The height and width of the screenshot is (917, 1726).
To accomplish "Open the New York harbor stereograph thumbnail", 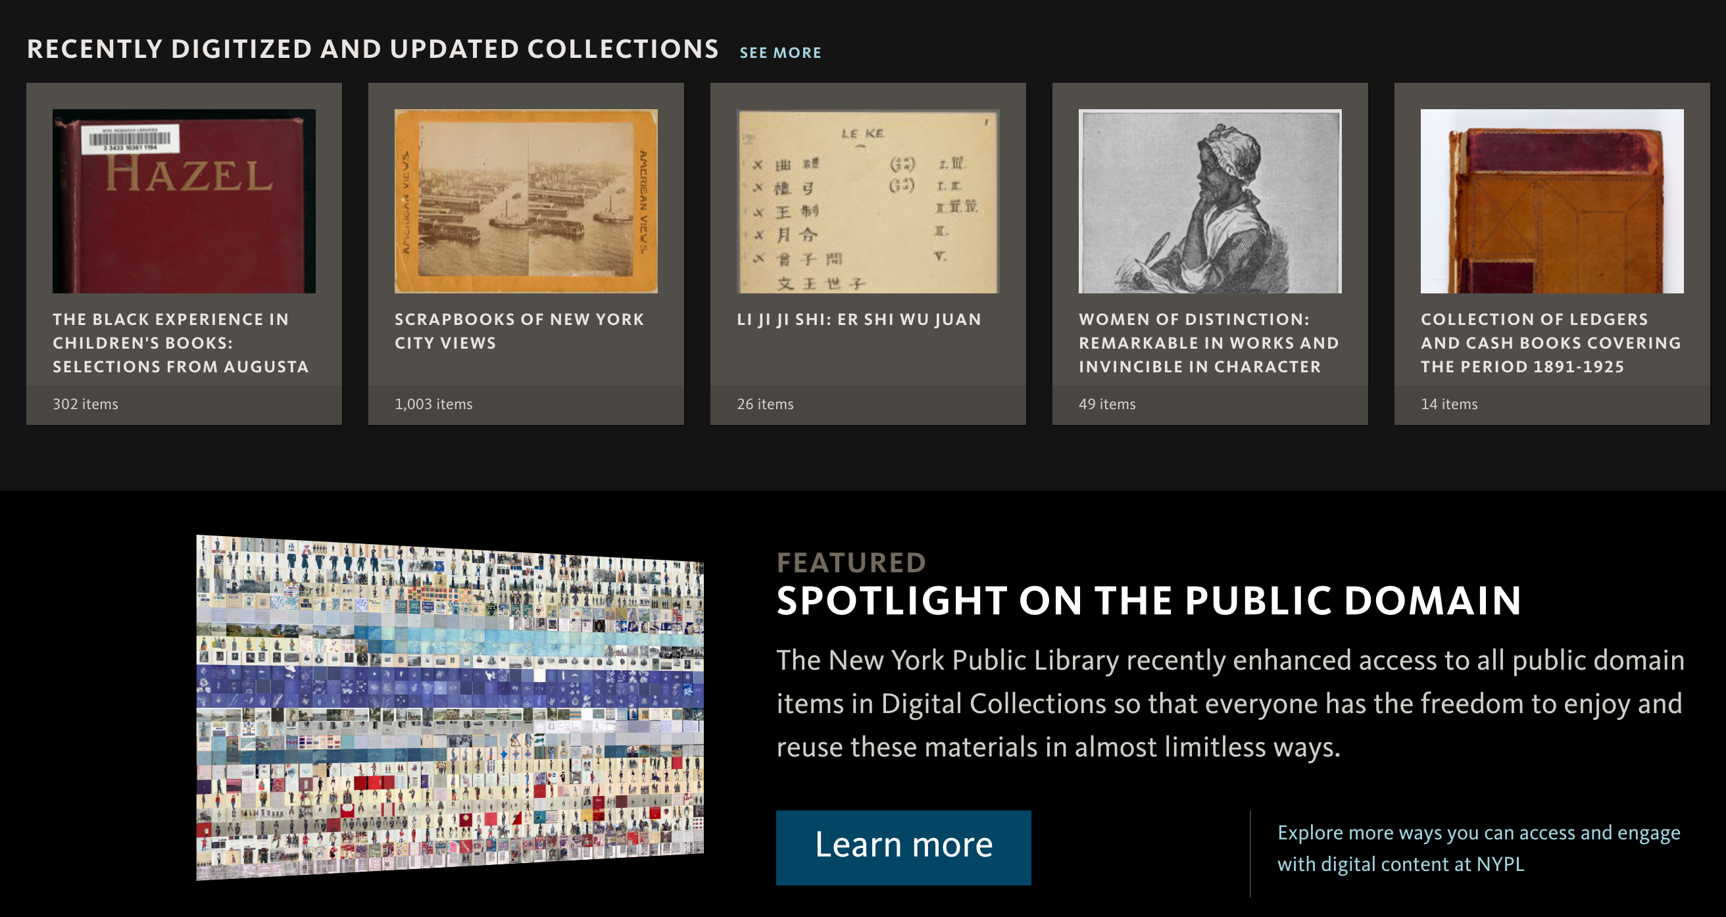I will (x=526, y=201).
